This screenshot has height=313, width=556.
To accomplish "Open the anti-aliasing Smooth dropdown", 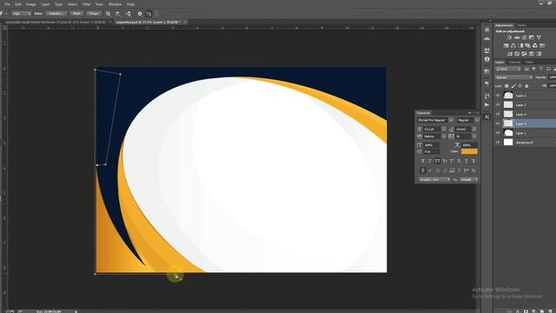I will point(469,180).
